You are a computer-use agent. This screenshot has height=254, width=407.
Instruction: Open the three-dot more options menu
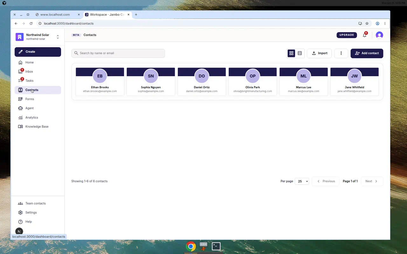tap(341, 53)
